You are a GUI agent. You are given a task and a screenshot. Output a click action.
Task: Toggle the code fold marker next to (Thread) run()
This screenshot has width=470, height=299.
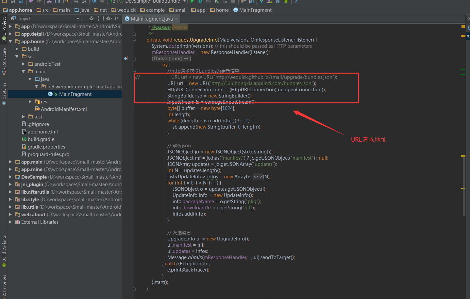coord(134,59)
